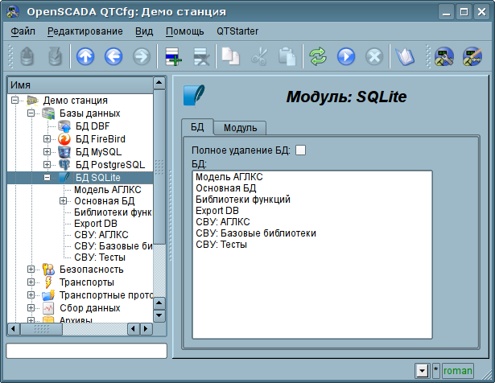Open the manual with the book icon
This screenshot has height=383, width=495.
(x=404, y=57)
